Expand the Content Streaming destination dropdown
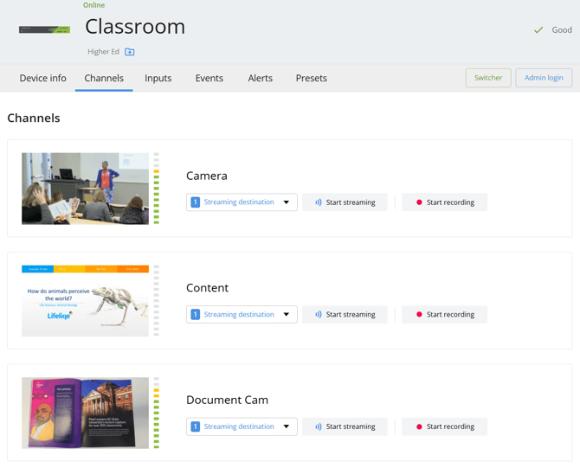The width and height of the screenshot is (580, 468). (242, 315)
